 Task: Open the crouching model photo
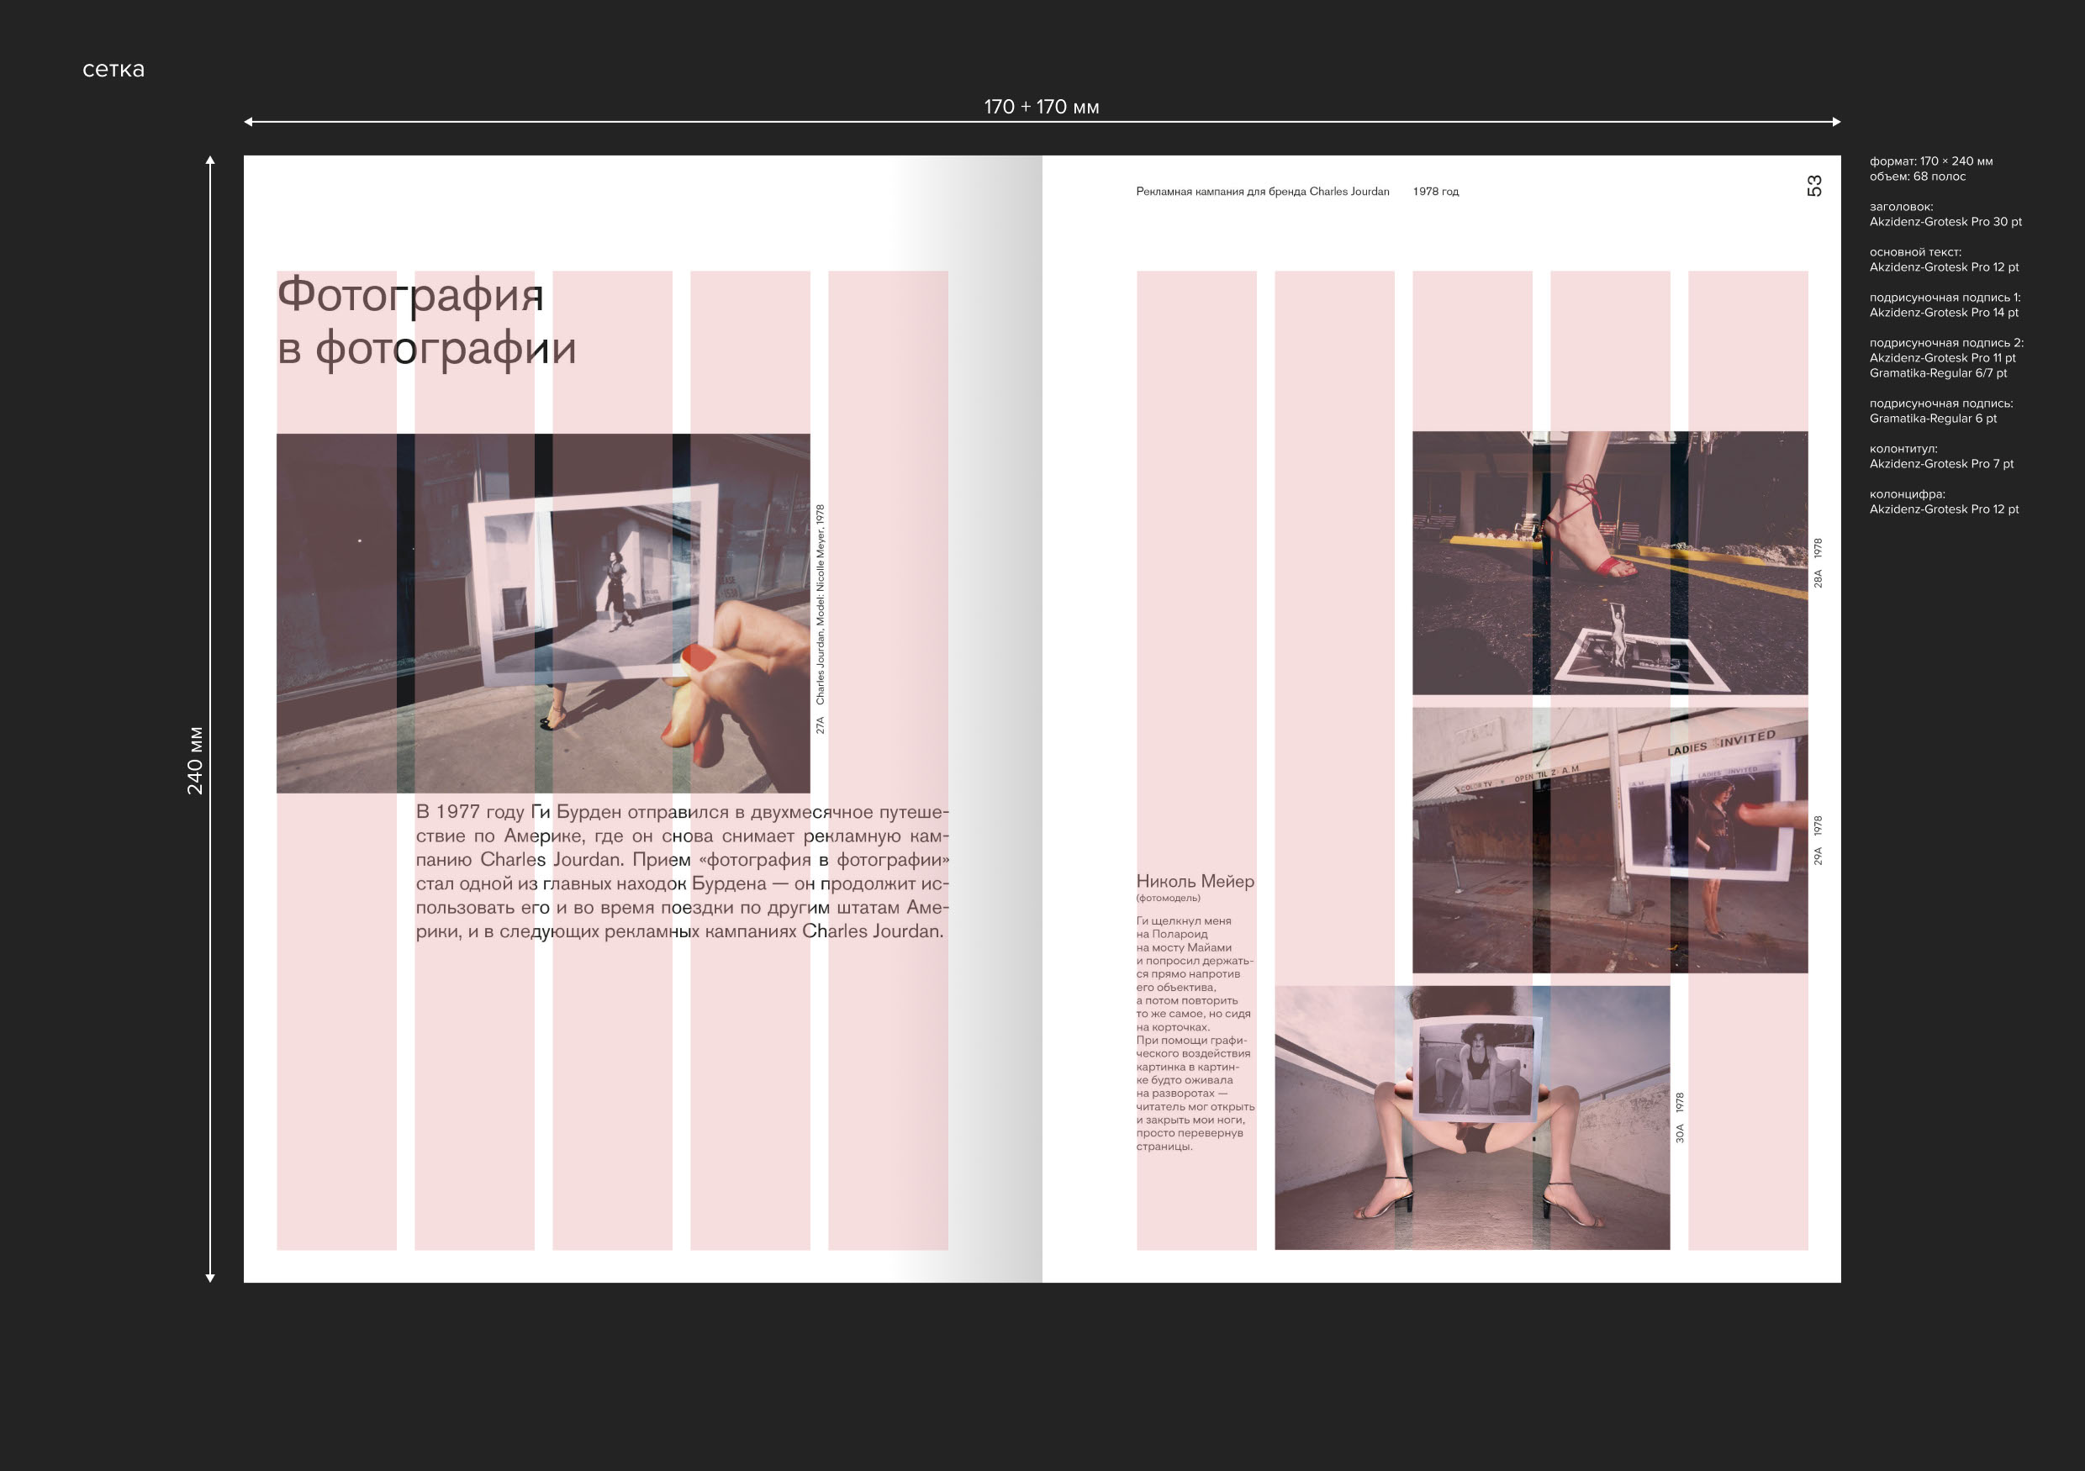tap(1471, 1117)
